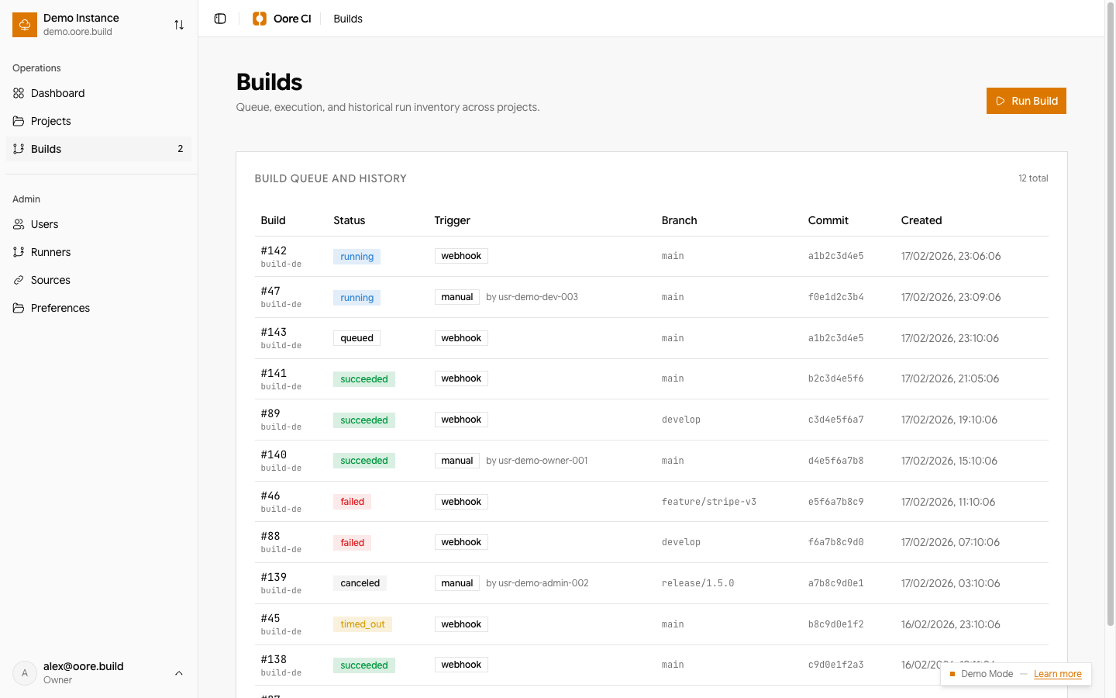Open the instance switcher arrows
Image resolution: width=1116 pixels, height=698 pixels.
pos(179,25)
